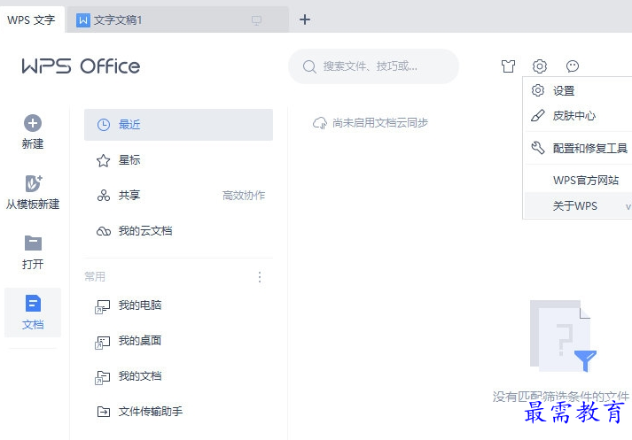The height and width of the screenshot is (440, 632).
Task: Click the computer icon beside 我的电脑
Action: pyautogui.click(x=102, y=306)
